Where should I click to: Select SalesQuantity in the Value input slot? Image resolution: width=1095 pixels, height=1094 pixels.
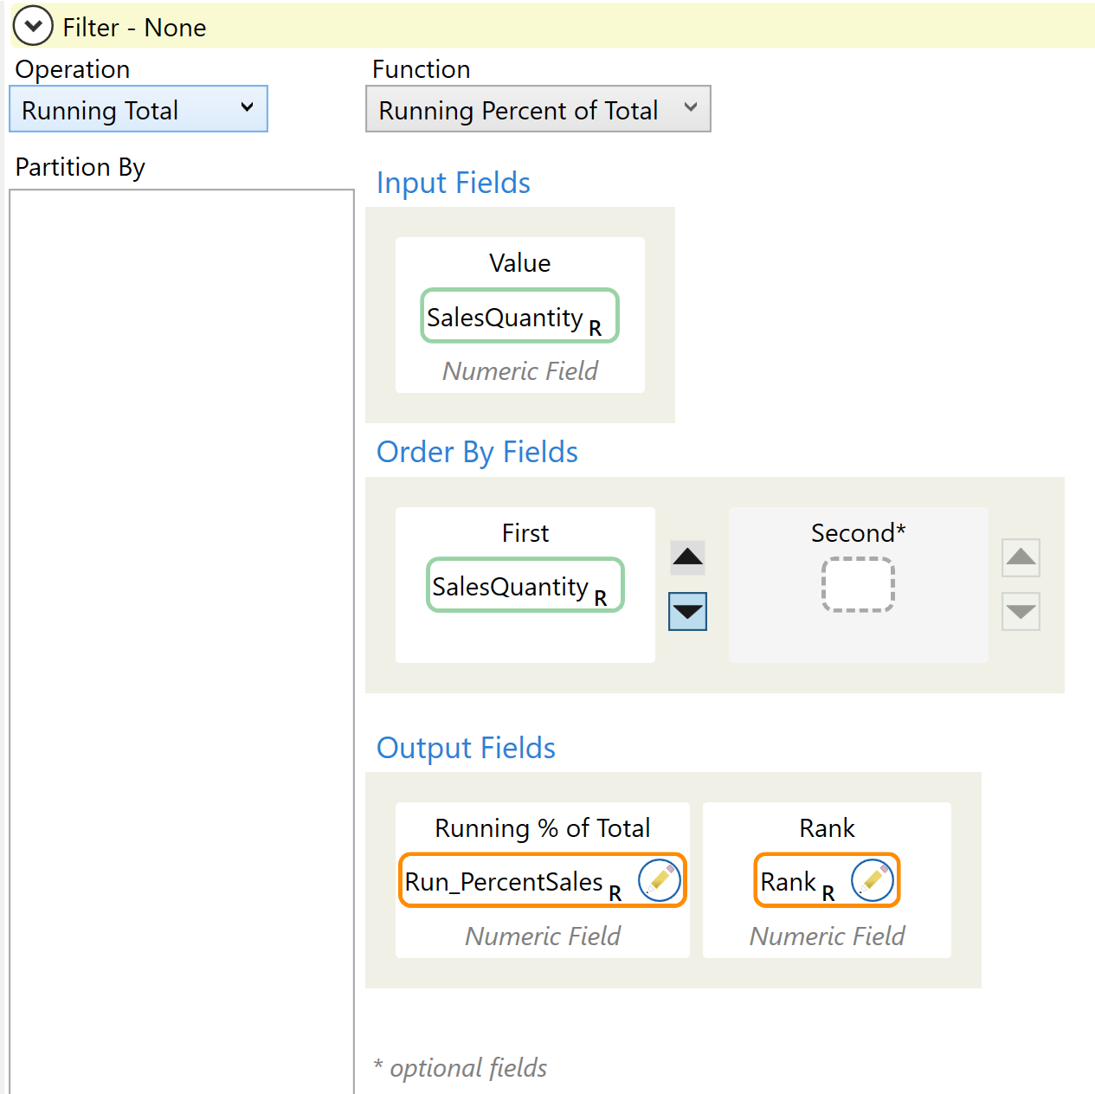(519, 316)
